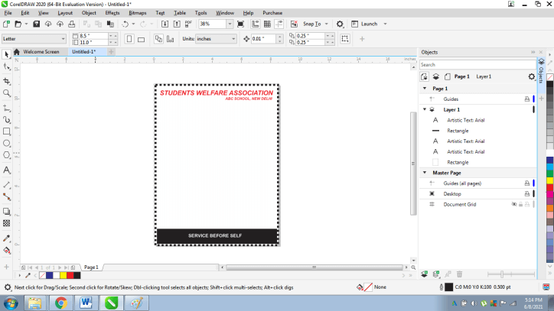
Task: Click the Print icon in the toolbar
Action: click(72, 24)
